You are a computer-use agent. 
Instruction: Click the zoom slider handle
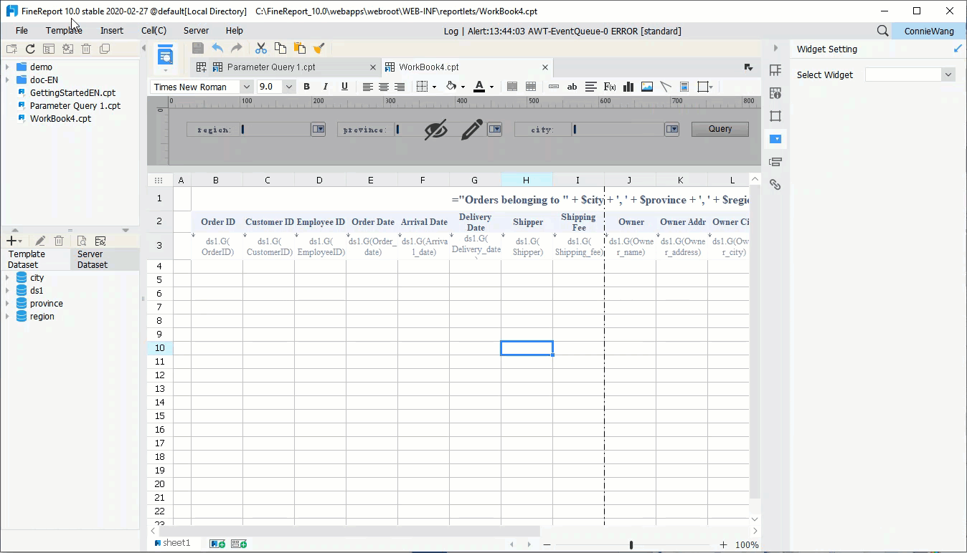pyautogui.click(x=631, y=545)
